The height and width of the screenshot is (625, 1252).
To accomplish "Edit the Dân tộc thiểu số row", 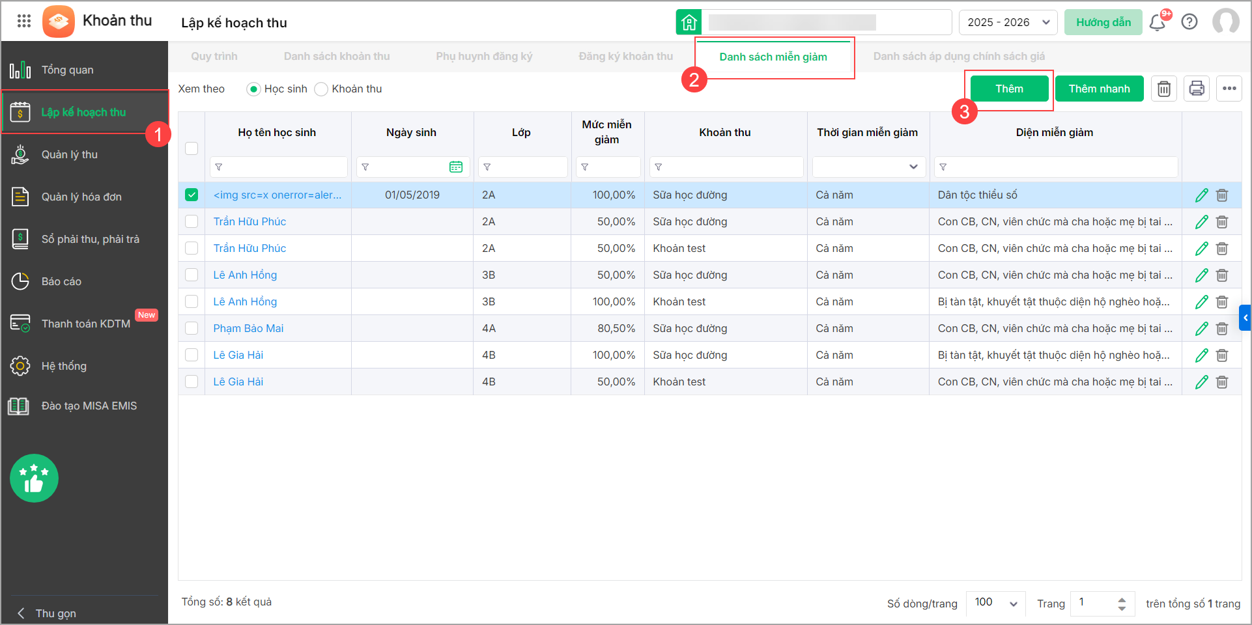I will point(1202,195).
